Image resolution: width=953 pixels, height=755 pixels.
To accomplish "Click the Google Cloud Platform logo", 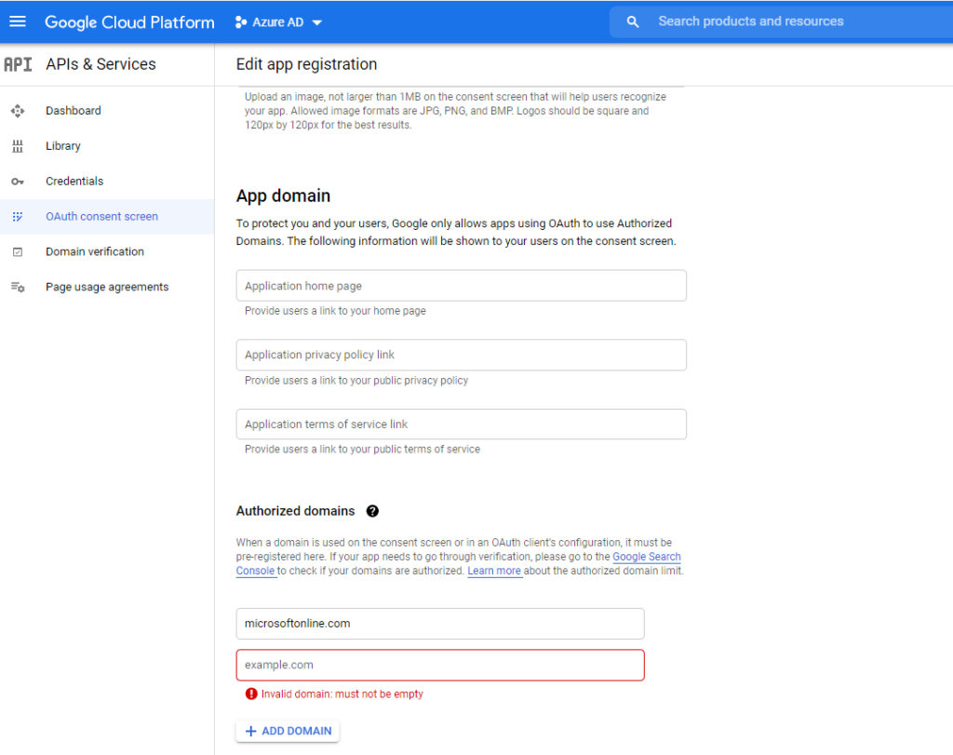I will point(129,22).
